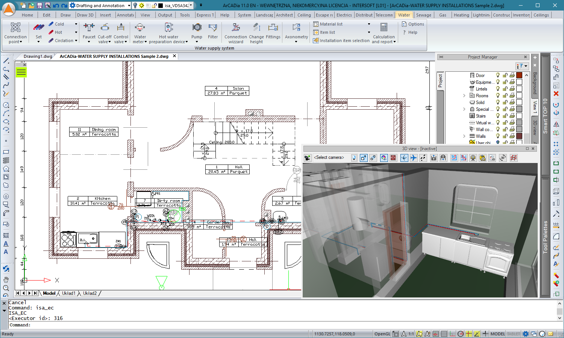The height and width of the screenshot is (338, 564).
Task: Open the Item list
Action: pos(324,32)
